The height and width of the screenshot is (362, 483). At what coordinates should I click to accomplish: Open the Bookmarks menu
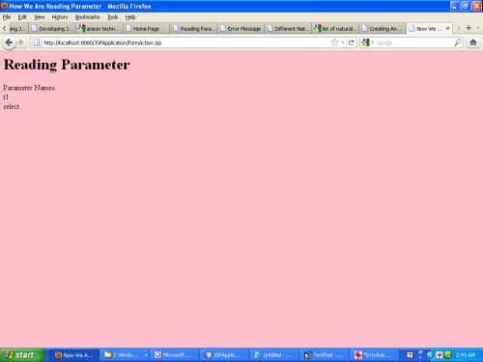pyautogui.click(x=87, y=17)
